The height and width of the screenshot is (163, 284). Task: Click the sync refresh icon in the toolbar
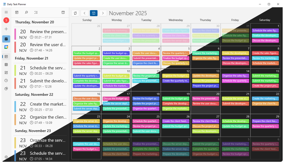tap(75, 13)
